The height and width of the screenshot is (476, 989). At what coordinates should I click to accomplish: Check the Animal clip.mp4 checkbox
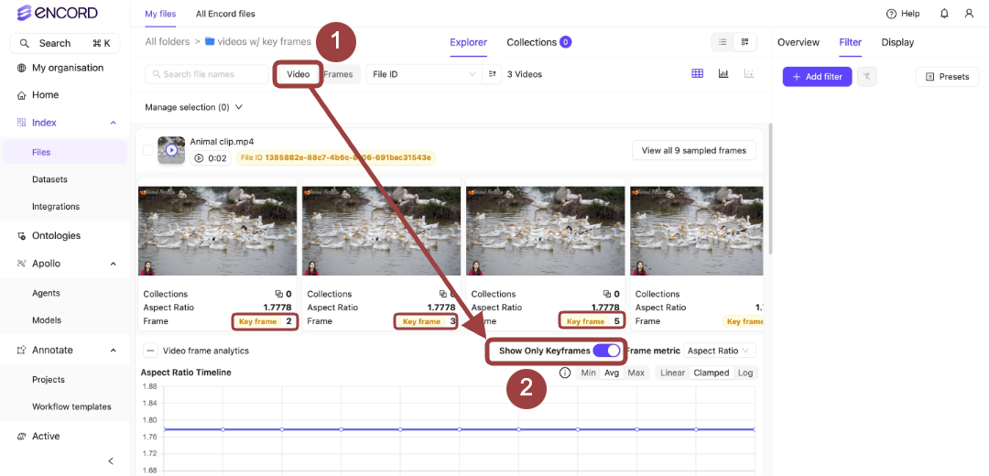147,150
